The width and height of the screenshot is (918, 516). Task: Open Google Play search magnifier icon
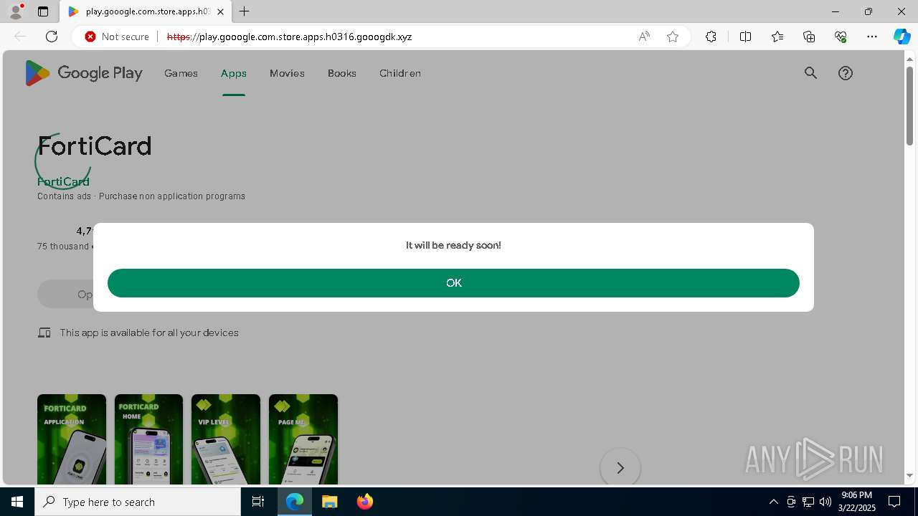[810, 73]
